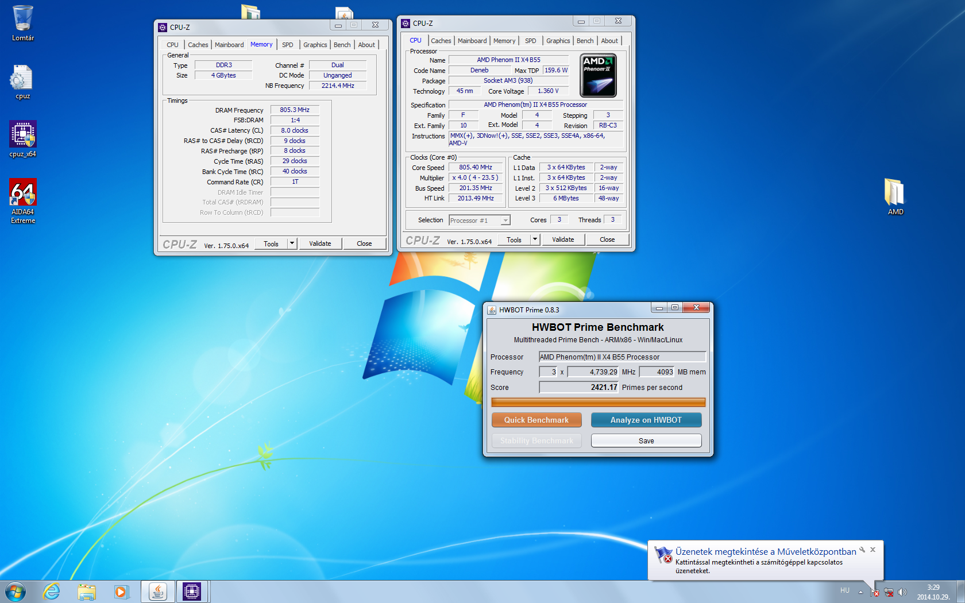Launch AIDA64 Extreme desktop shortcut

[x=23, y=200]
